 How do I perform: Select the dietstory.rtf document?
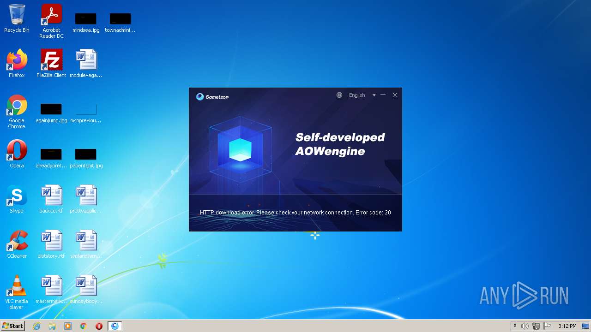(51, 244)
